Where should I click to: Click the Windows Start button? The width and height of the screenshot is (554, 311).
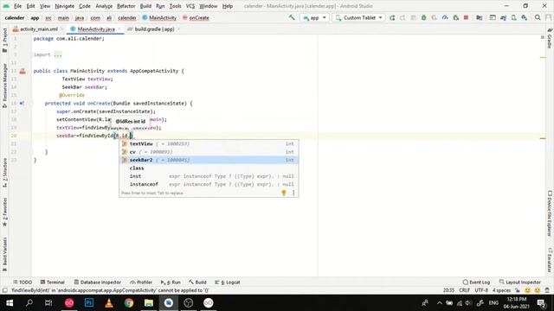pos(10,303)
